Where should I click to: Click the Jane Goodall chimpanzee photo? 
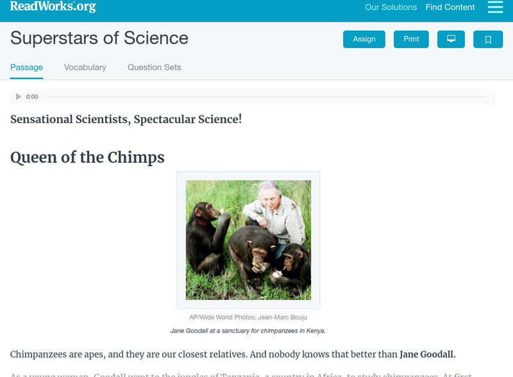tap(248, 240)
